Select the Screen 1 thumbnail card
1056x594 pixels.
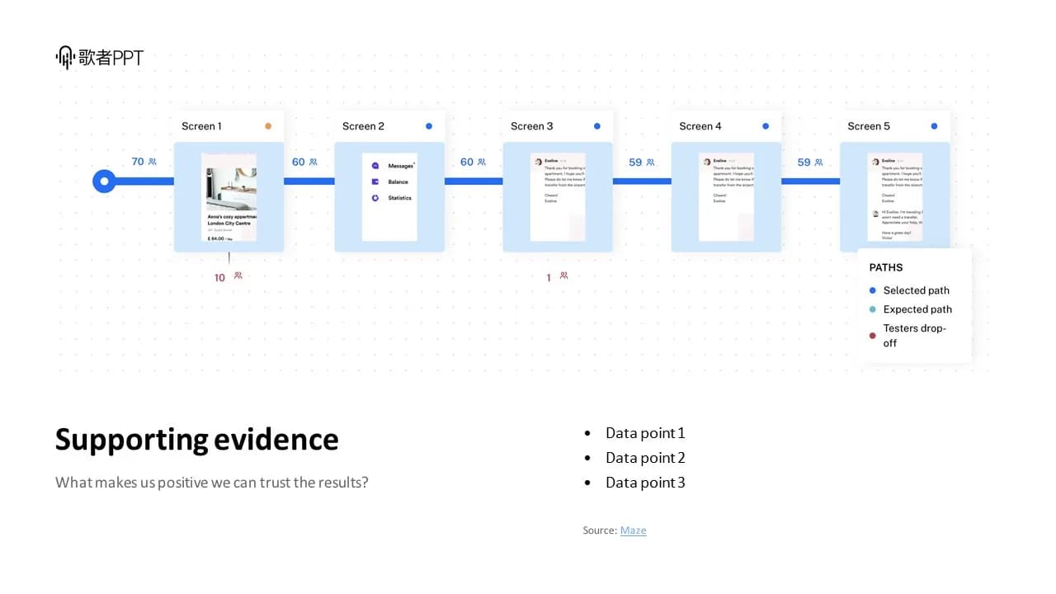229,197
